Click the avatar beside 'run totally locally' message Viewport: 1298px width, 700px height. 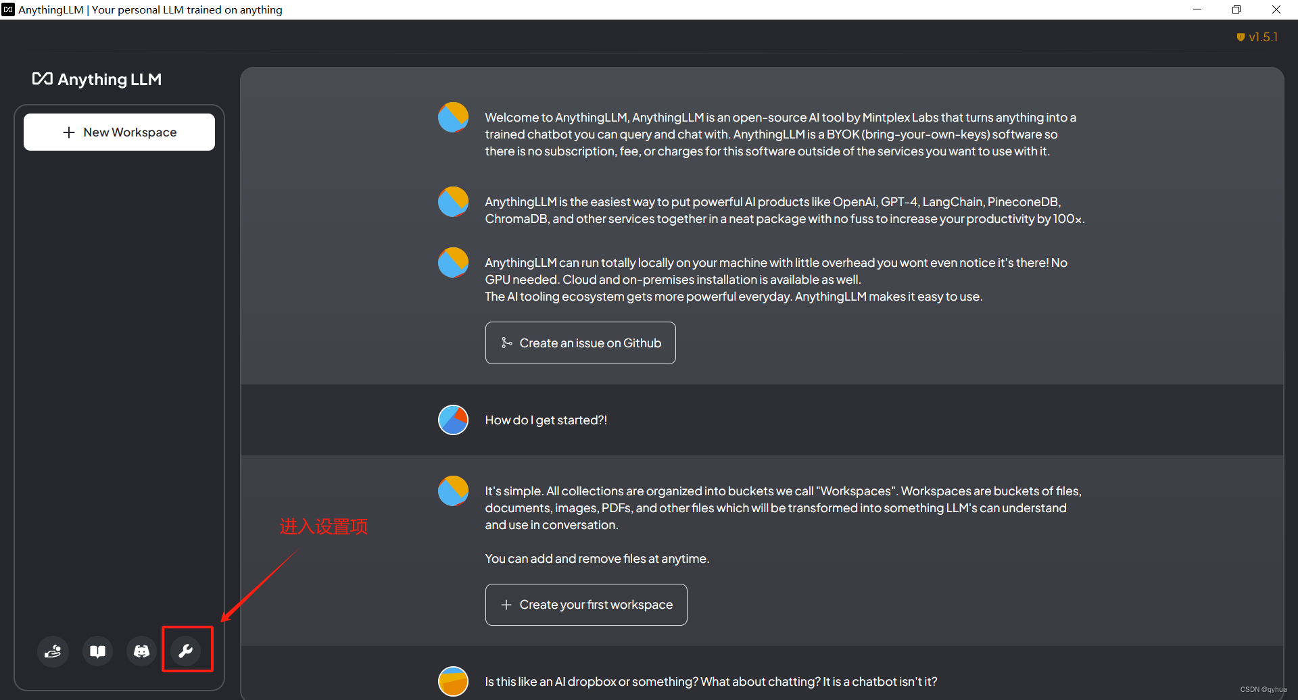[x=453, y=263]
